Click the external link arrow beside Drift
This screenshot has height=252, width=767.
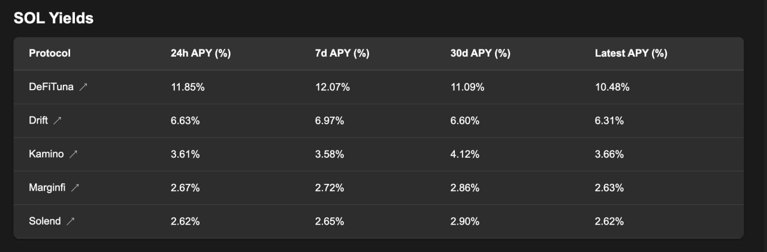pyautogui.click(x=58, y=121)
